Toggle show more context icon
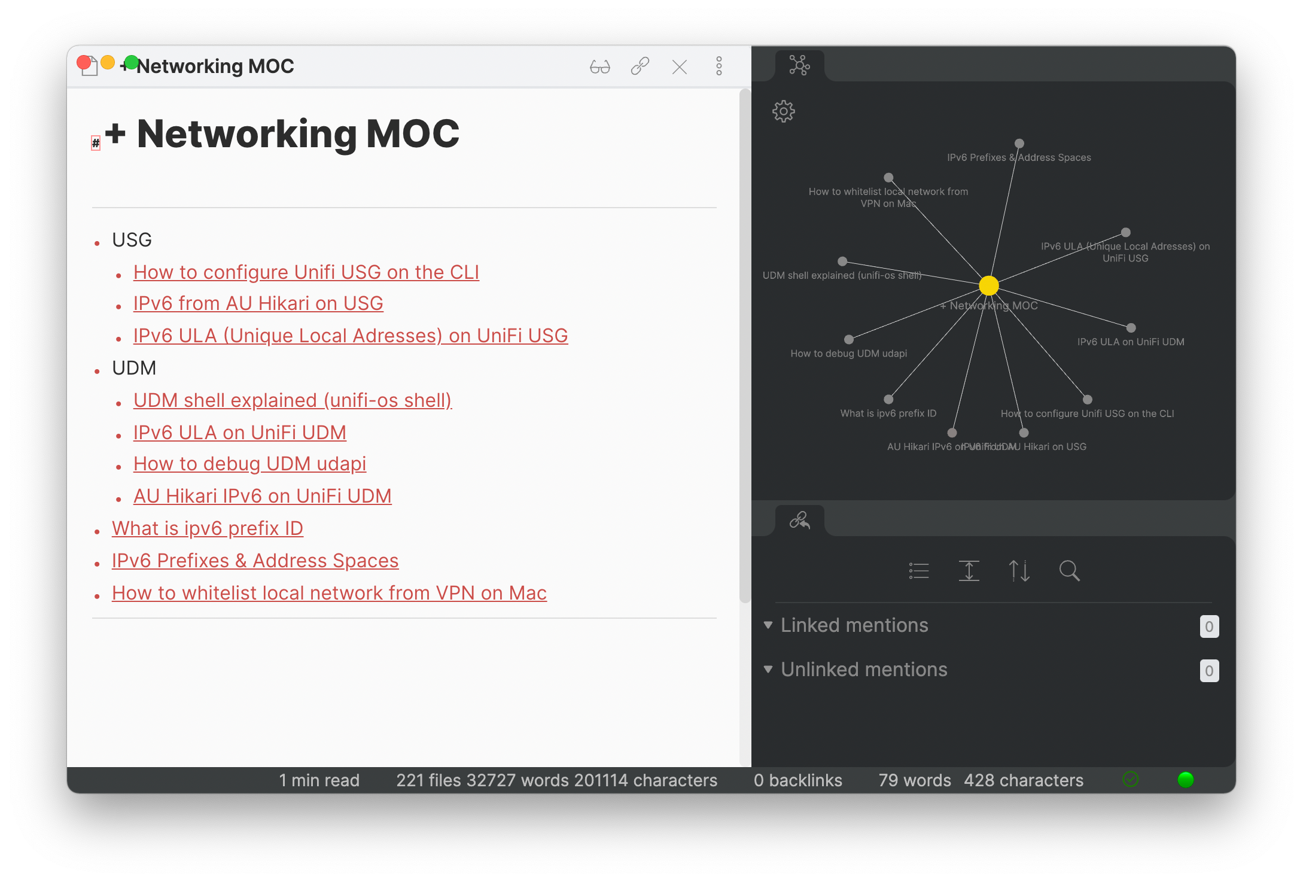Viewport: 1303px width, 882px height. (x=969, y=571)
